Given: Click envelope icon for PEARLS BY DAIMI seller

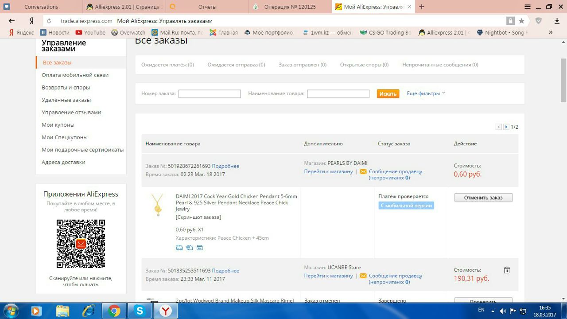Looking at the screenshot, I should click(363, 171).
